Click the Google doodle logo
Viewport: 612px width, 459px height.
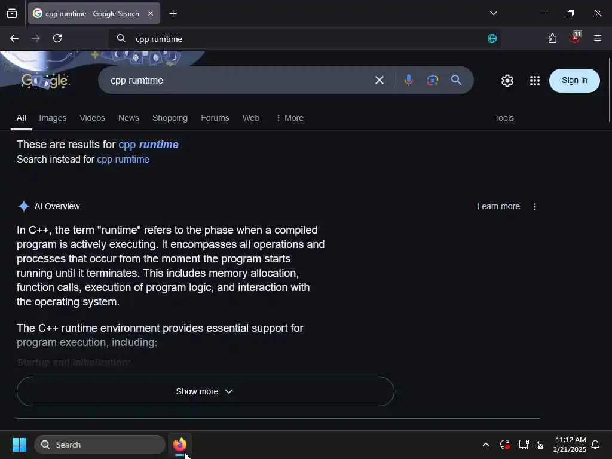[45, 81]
